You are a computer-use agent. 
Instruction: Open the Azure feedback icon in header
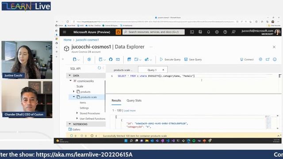[x=233, y=32]
